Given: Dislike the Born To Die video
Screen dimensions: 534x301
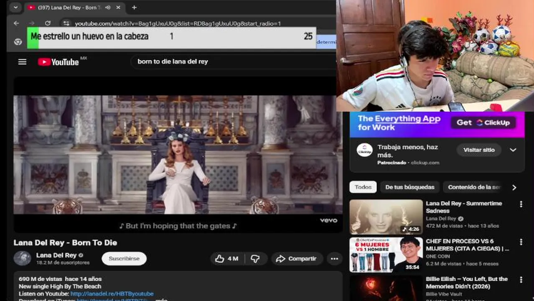Looking at the screenshot, I should [255, 259].
